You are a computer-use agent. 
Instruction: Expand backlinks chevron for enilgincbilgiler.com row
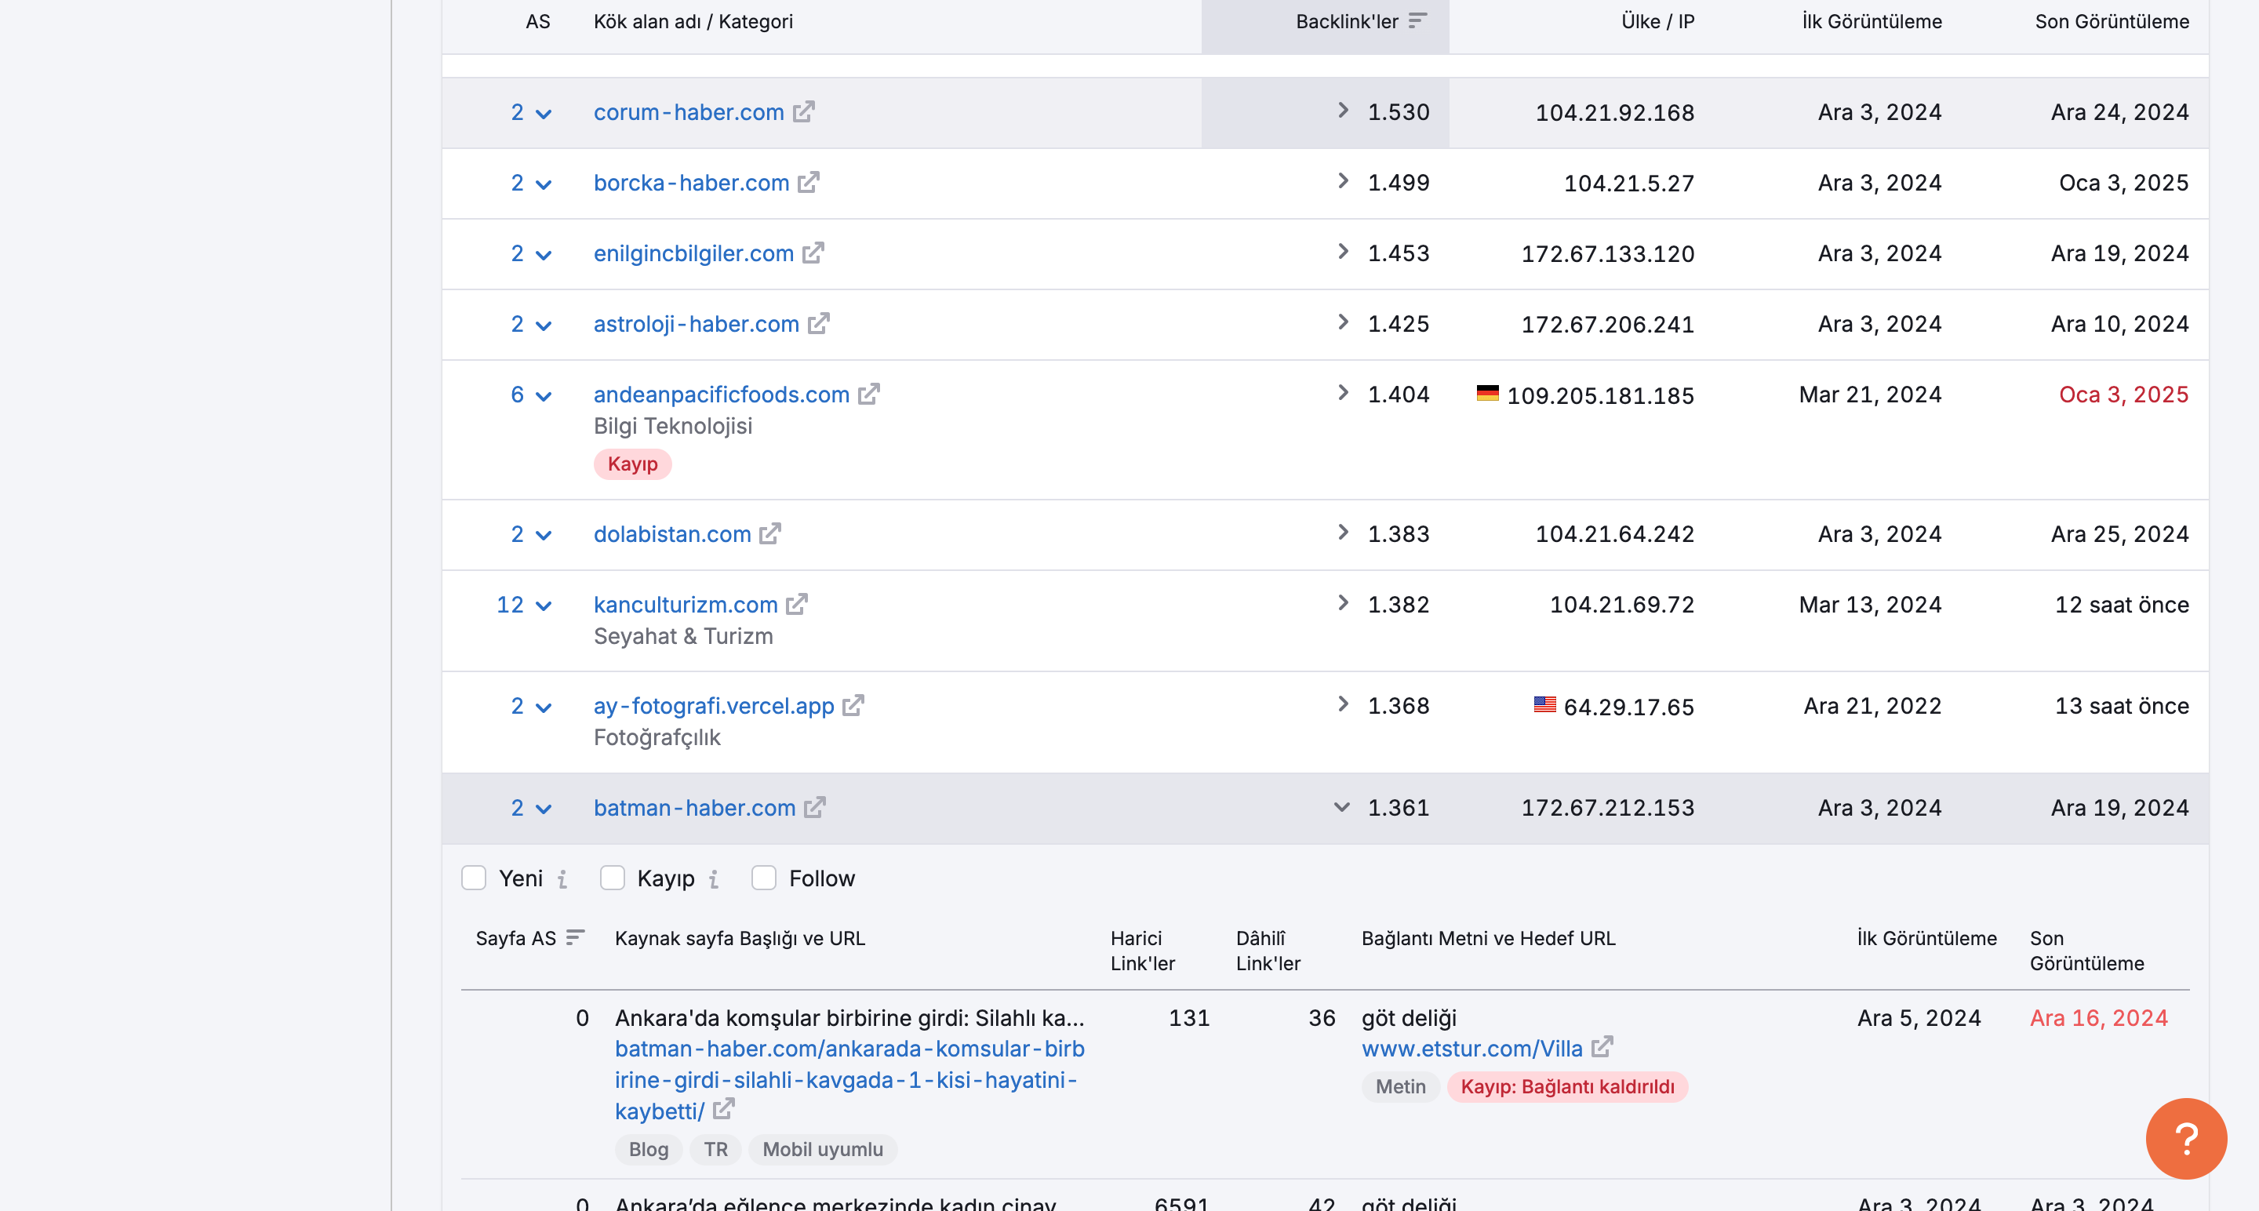click(x=1343, y=251)
